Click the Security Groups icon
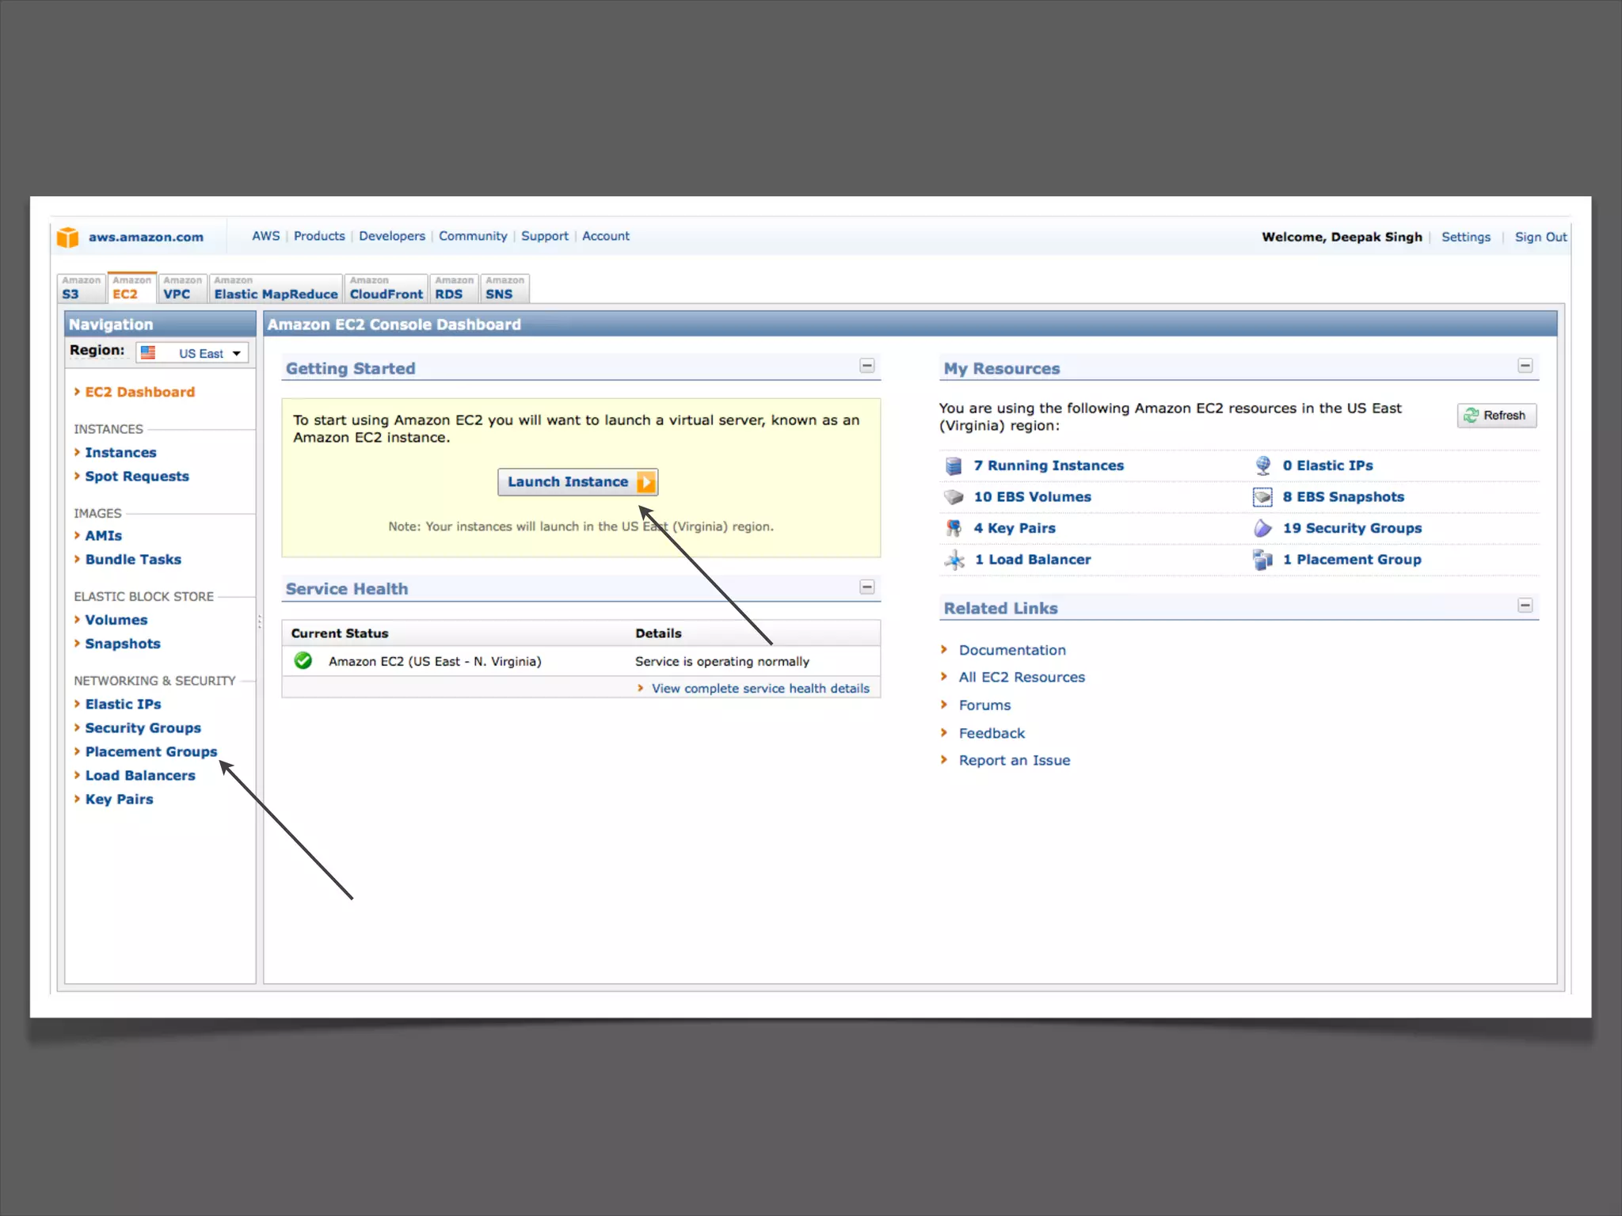 [x=1262, y=528]
